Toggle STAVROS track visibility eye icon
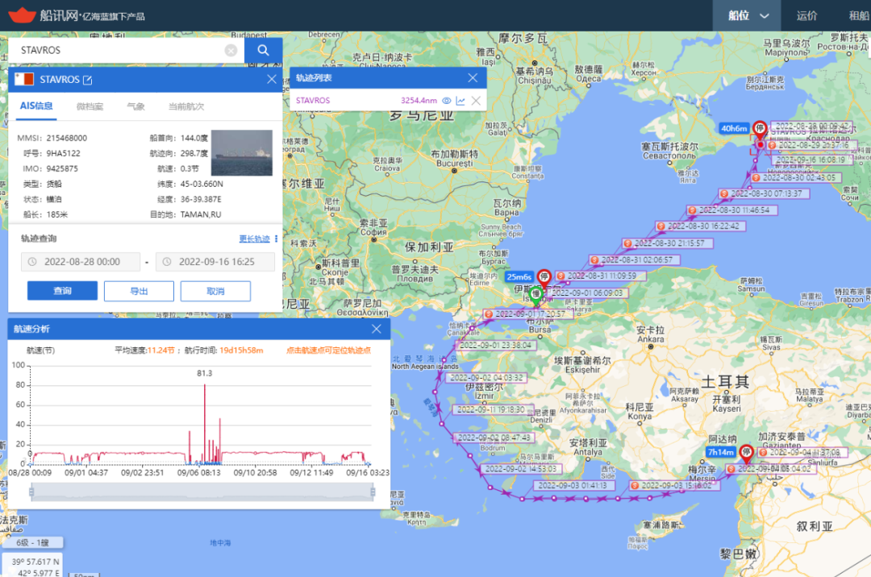The height and width of the screenshot is (577, 871). point(446,101)
